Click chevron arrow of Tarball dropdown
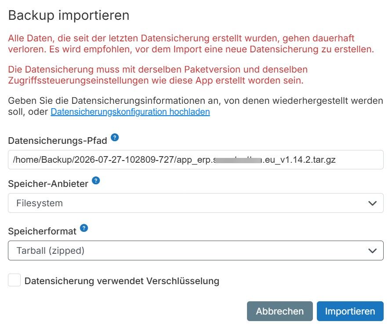The image size is (392, 329). click(x=373, y=251)
